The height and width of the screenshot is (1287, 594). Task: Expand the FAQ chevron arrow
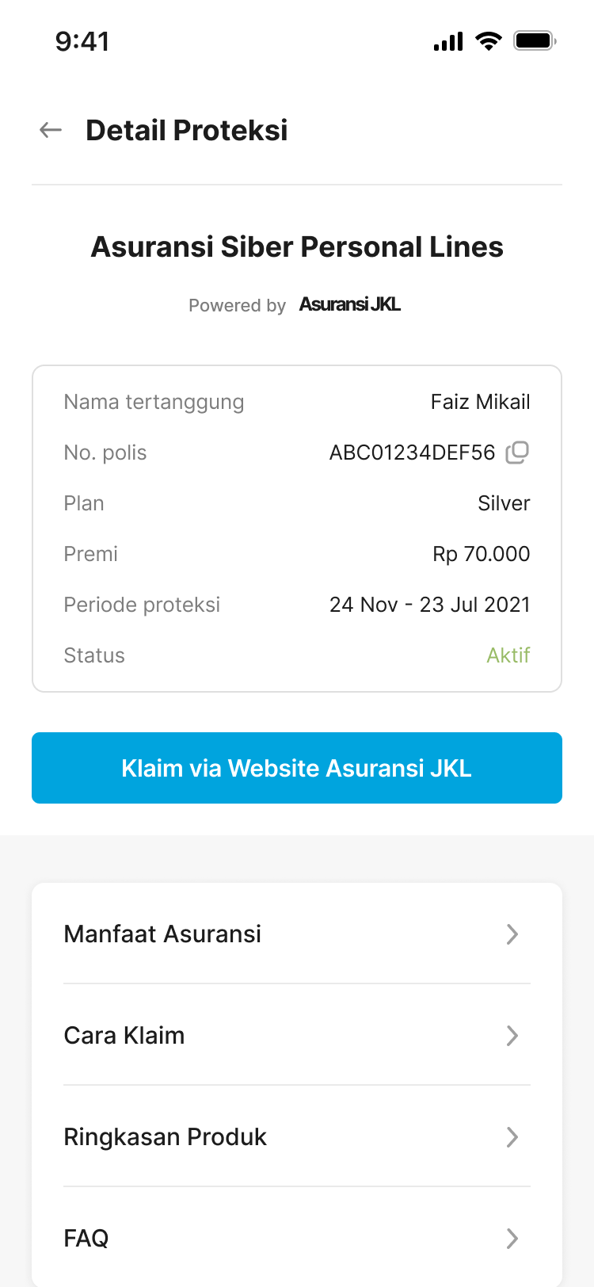512,1239
